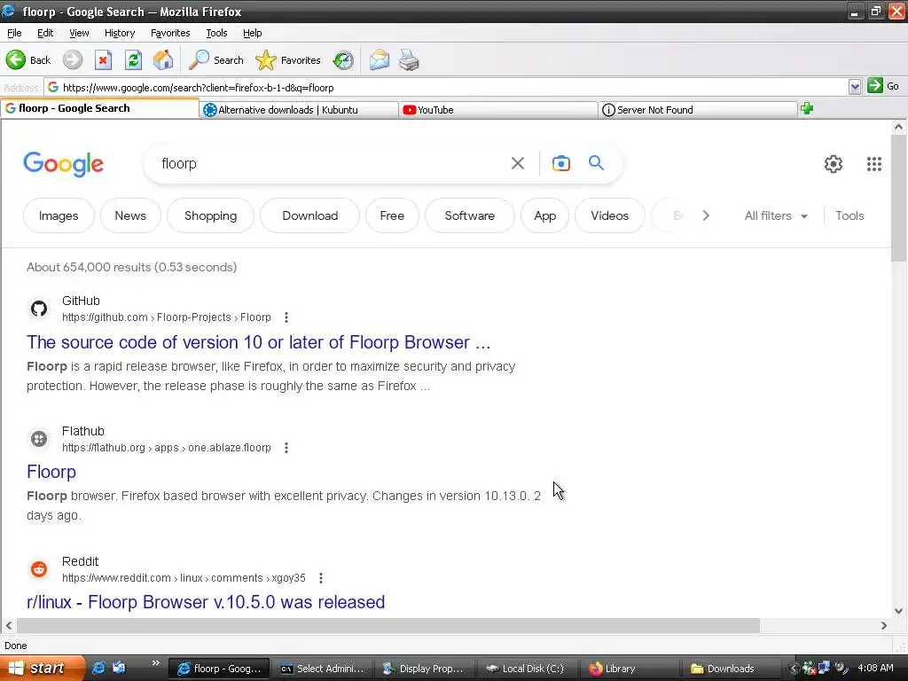Click the greyed Forward arrow button

pyautogui.click(x=73, y=59)
